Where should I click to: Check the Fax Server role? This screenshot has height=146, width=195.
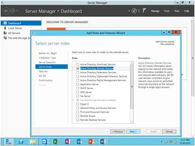tap(78, 96)
